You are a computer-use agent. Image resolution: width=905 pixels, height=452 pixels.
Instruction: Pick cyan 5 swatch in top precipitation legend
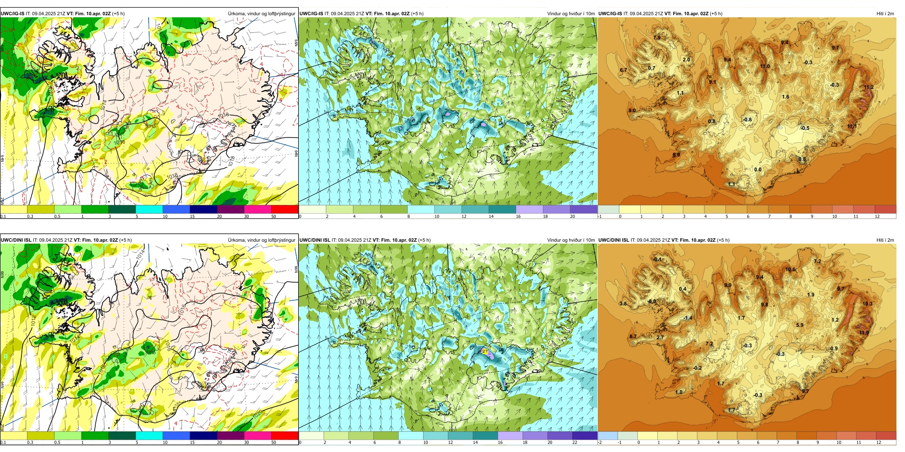[149, 209]
